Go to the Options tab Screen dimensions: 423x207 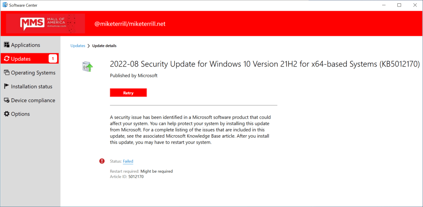tap(20, 114)
